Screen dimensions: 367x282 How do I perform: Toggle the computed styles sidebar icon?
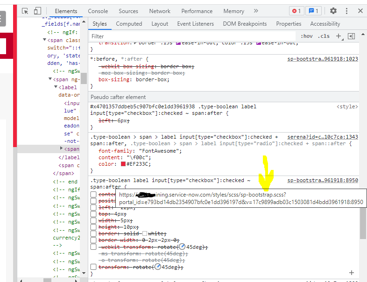351,36
